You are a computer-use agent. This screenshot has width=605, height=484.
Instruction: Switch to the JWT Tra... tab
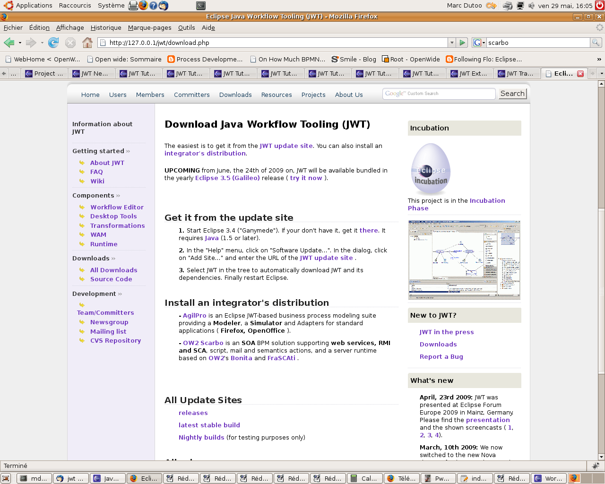(517, 74)
